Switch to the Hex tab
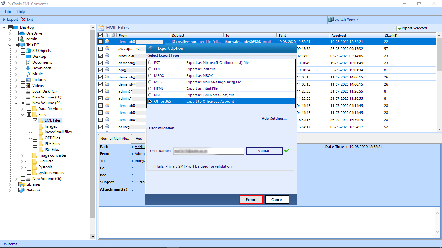442x248 pixels. coord(138,139)
